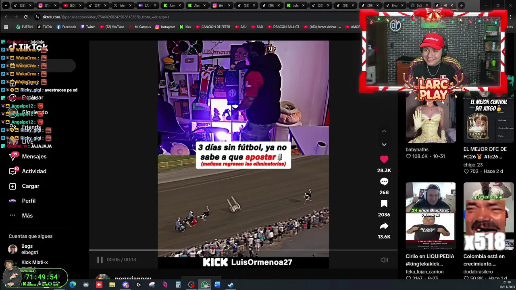Screen dimensions: 516x290
Task: Share the video via the arrow icon
Action: tap(384, 226)
